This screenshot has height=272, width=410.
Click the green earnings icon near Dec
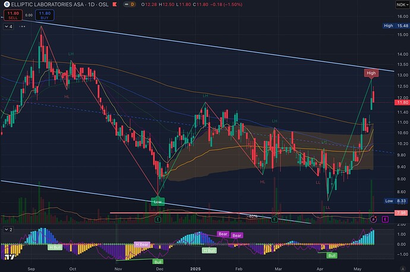157,219
